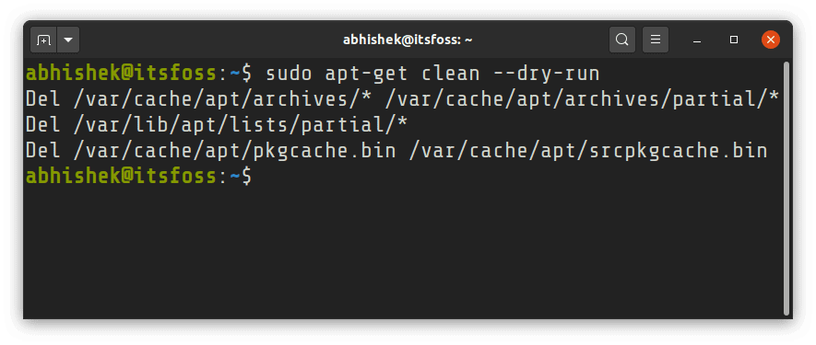816x345 pixels.
Task: Click the first green abhishek@itsfoss prompt
Action: (121, 74)
